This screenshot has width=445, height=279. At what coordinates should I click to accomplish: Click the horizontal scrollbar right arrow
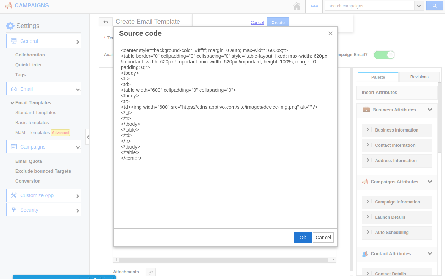click(333, 260)
